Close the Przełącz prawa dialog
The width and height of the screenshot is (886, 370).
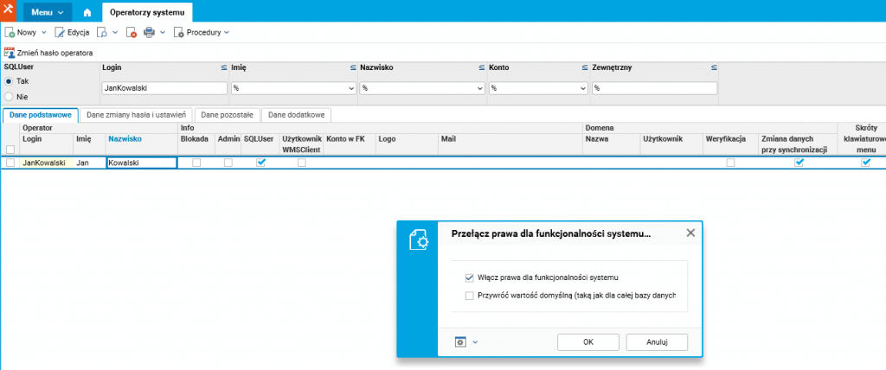click(x=690, y=233)
